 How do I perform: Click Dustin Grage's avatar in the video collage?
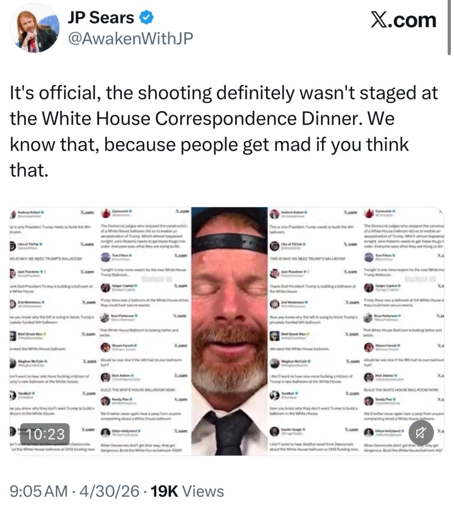[274, 431]
